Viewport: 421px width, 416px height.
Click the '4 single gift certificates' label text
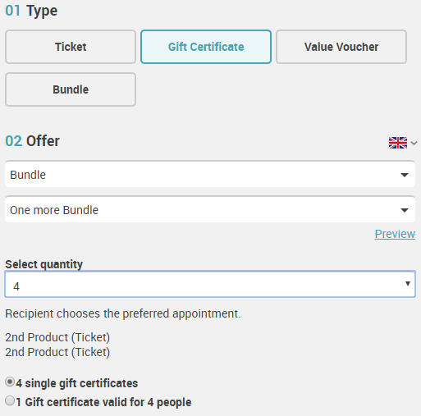point(77,383)
